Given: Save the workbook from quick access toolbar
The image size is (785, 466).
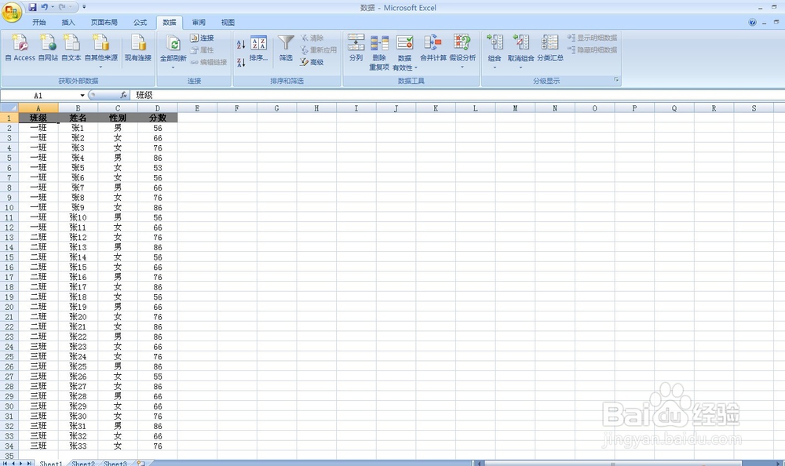Looking at the screenshot, I should (32, 7).
